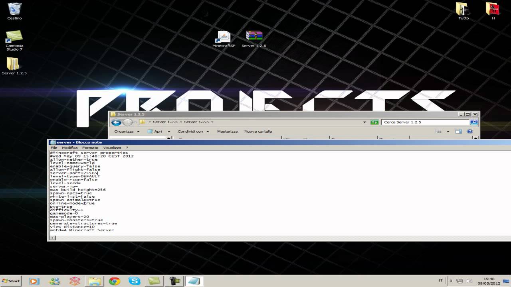
Task: Switch to the Notepad taskbar button
Action: (195, 281)
